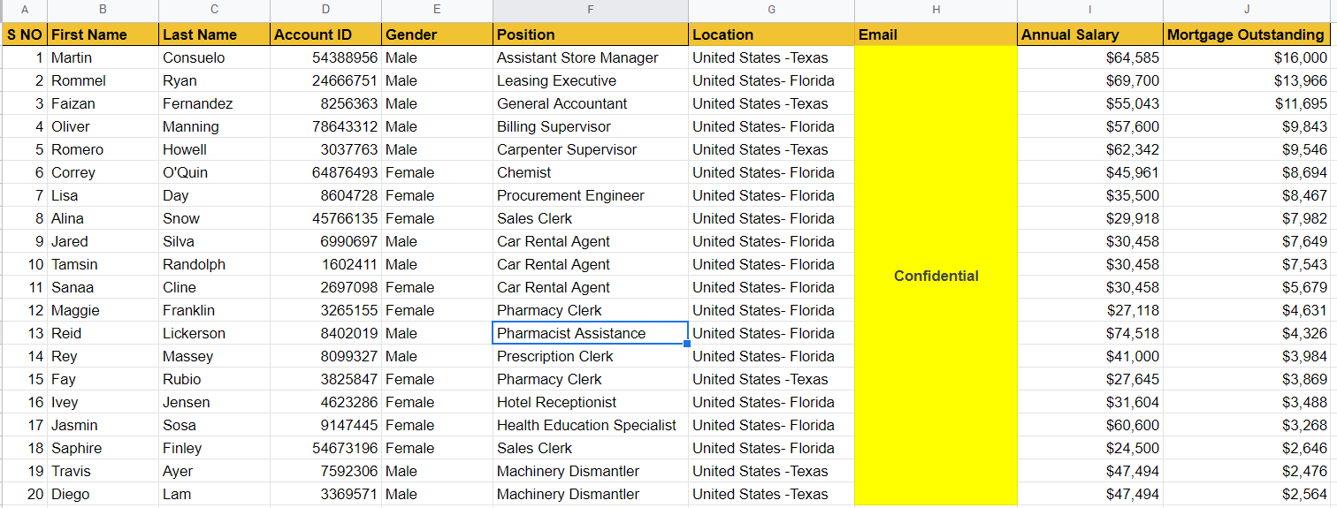Click the fill handle on the 'Pharmacist Assistance' cell
1337x508 pixels.
(x=687, y=344)
